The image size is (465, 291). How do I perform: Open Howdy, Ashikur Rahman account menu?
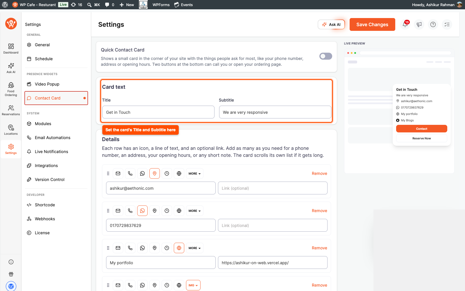pos(437,5)
